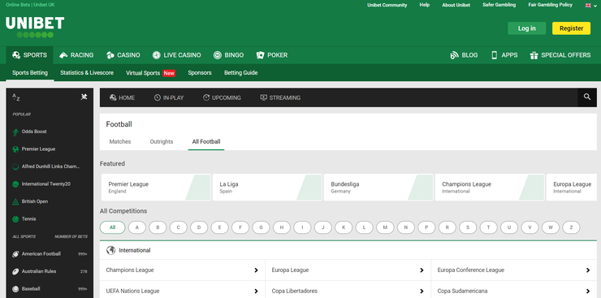Filter competitions by letter B
This screenshot has height=298, width=601.
tap(158, 227)
